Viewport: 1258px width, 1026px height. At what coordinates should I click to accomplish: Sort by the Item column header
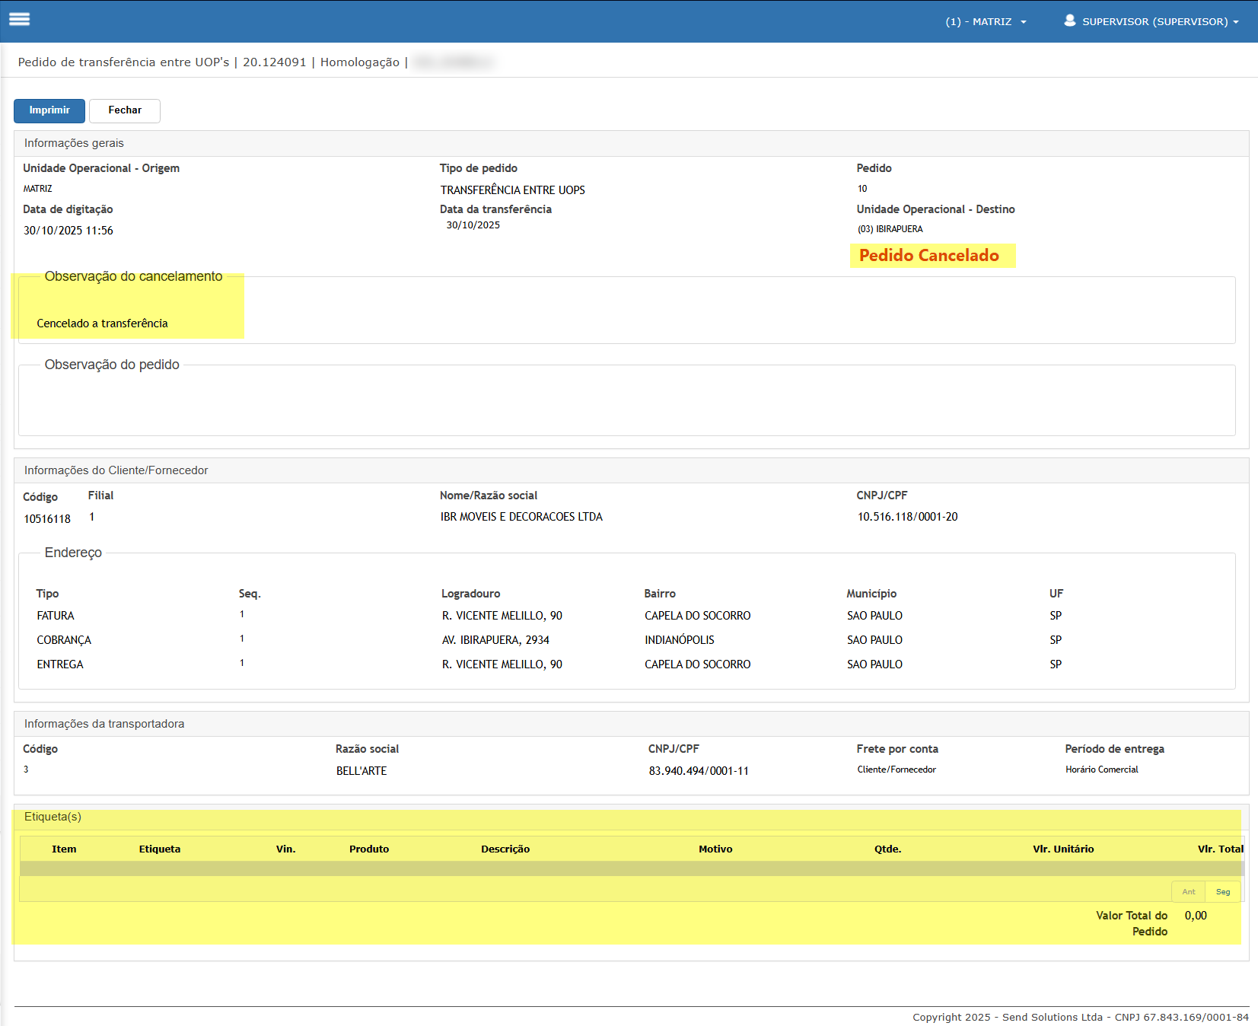[x=64, y=849]
